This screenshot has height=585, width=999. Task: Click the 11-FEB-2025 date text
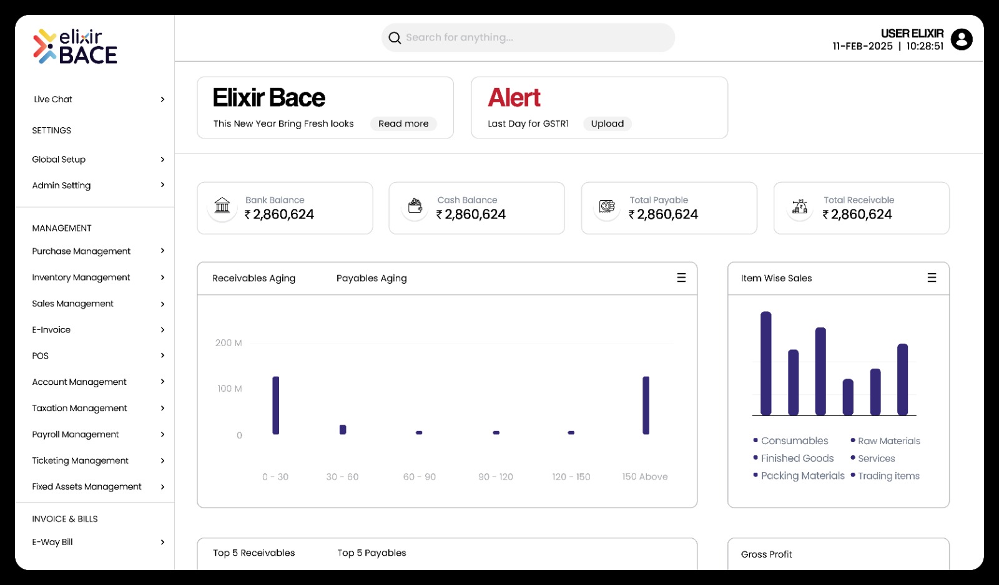pyautogui.click(x=862, y=46)
